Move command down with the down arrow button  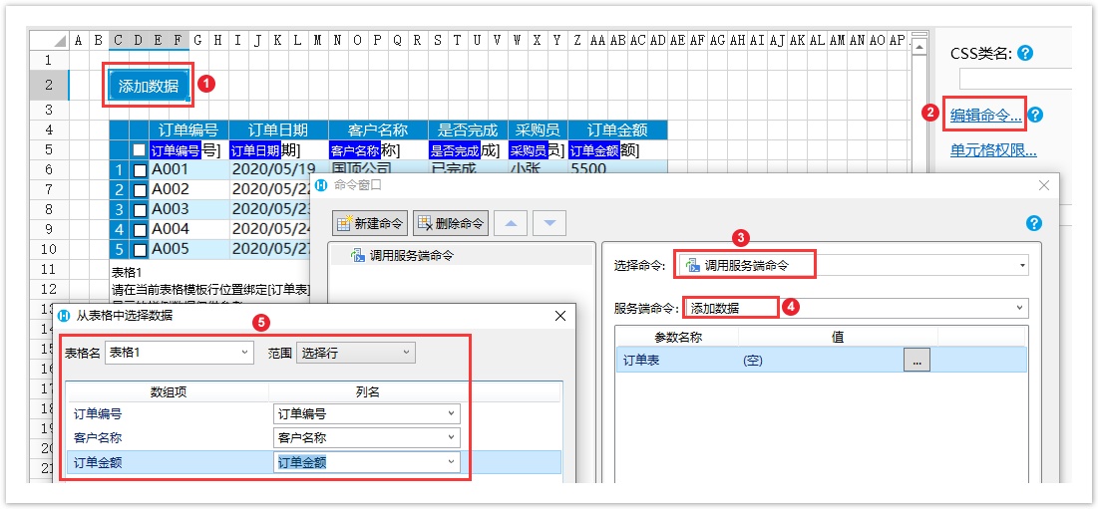(549, 223)
